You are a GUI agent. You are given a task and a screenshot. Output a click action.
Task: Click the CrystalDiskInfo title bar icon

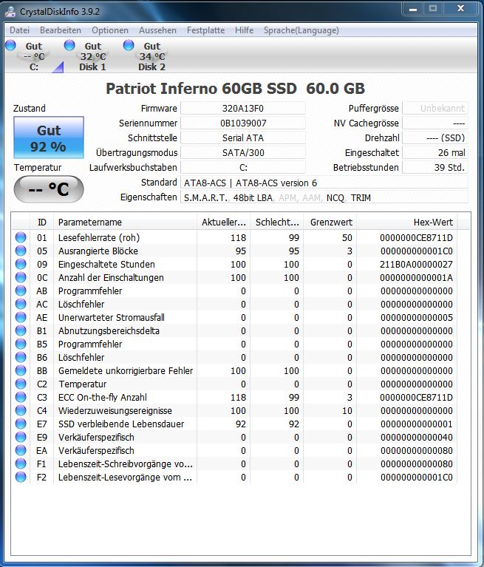pos(10,11)
